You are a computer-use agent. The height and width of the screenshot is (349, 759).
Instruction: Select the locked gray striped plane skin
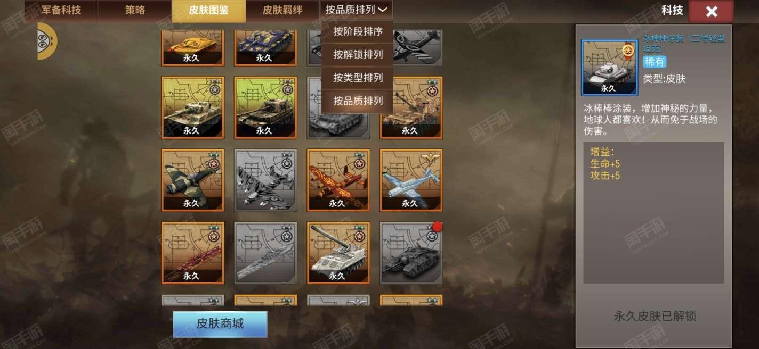click(265, 180)
